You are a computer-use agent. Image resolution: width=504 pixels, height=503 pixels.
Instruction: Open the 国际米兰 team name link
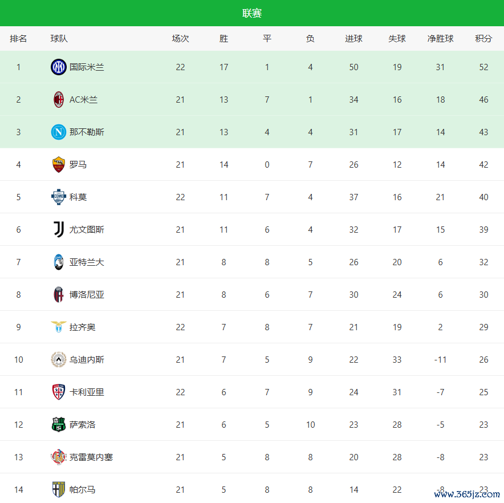(87, 67)
